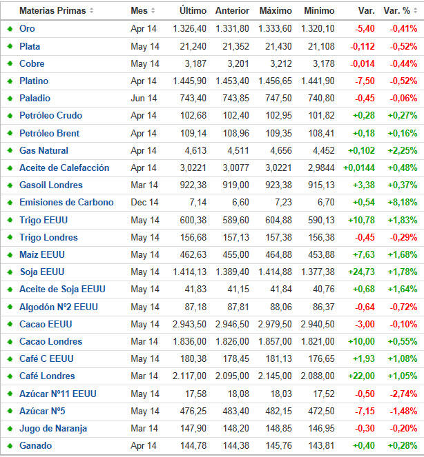
Task: Open the Cacao Londres link
Action: tap(50, 341)
